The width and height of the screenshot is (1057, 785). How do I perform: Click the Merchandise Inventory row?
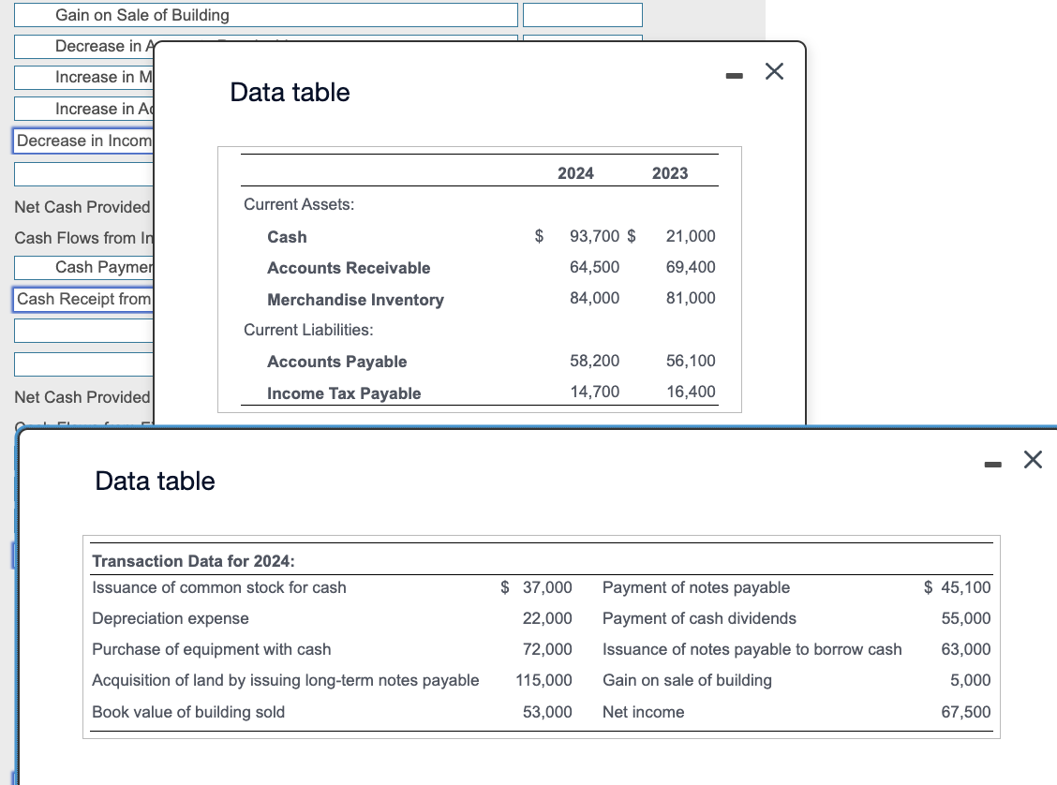click(x=355, y=299)
